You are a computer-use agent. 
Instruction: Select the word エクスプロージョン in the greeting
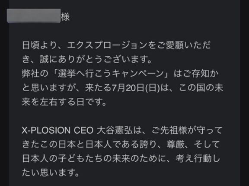(108, 45)
